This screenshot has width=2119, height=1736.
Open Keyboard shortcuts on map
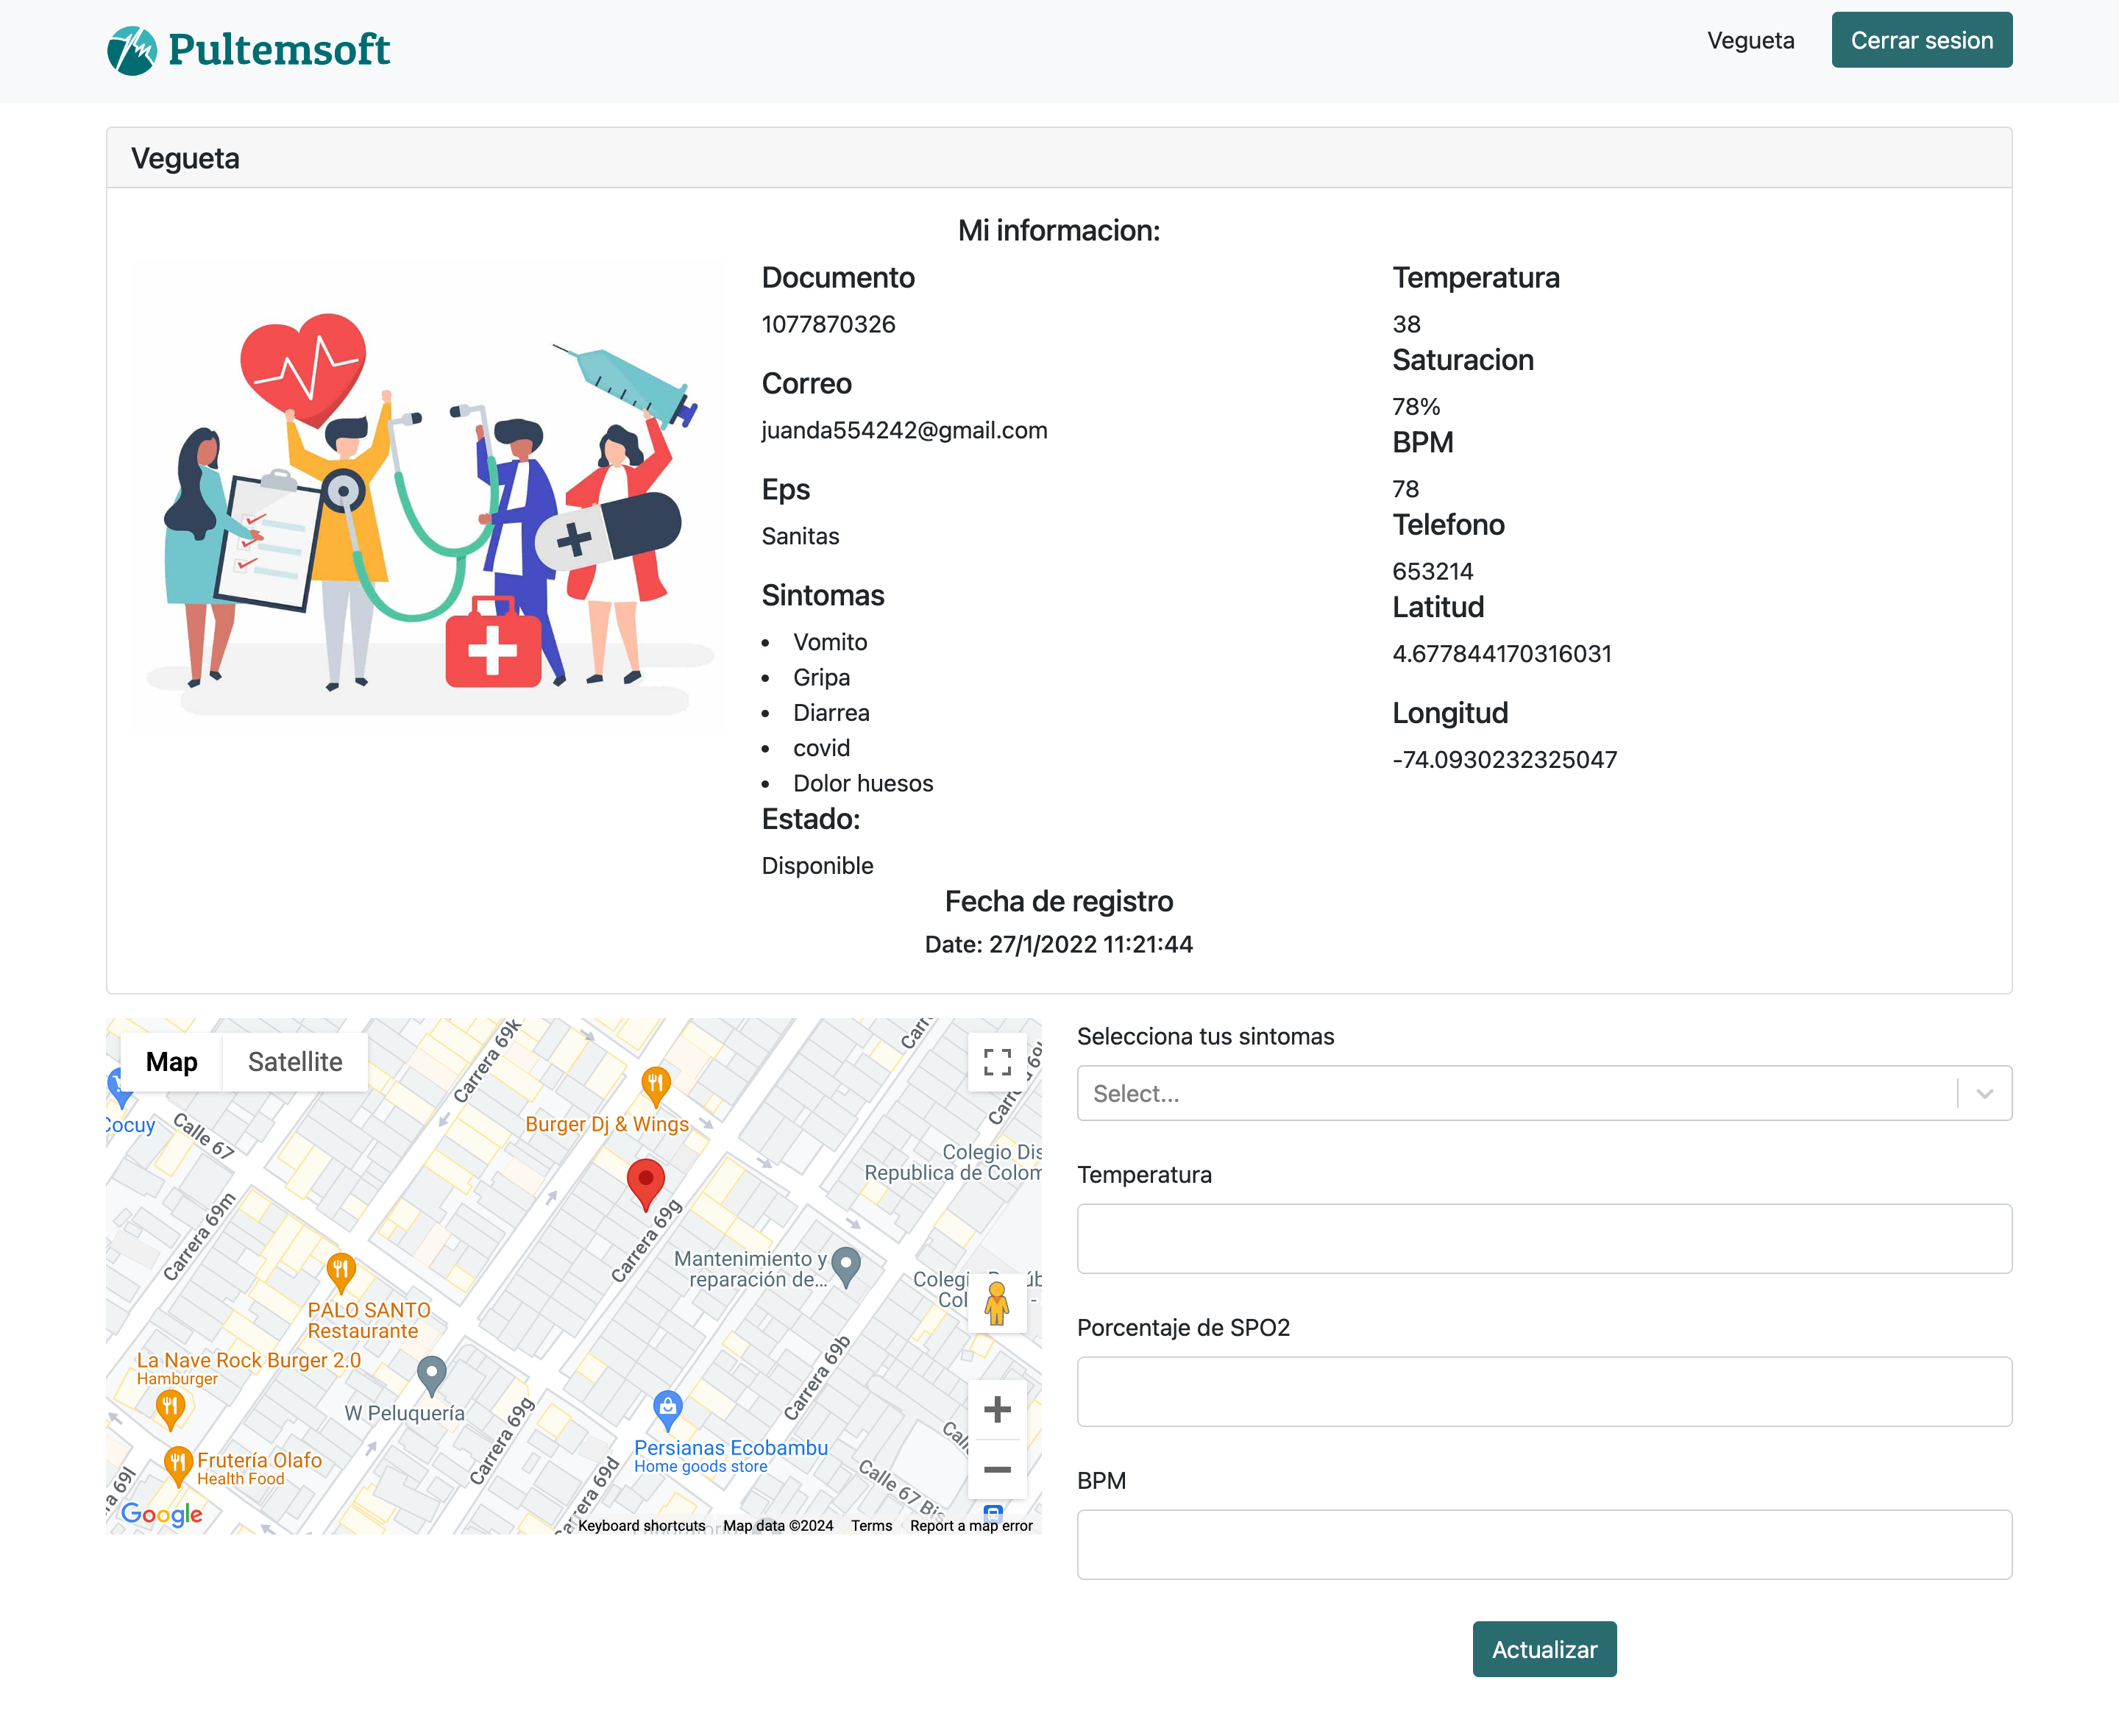tap(642, 1526)
